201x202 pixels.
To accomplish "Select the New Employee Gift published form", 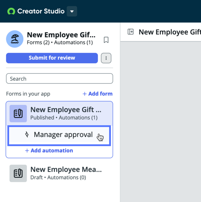I will [x=59, y=113].
